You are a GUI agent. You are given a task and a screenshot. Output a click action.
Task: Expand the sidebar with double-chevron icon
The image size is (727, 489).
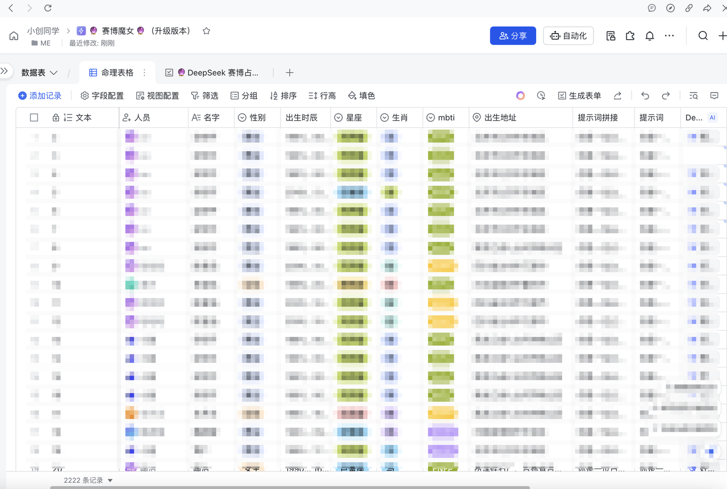(4, 71)
